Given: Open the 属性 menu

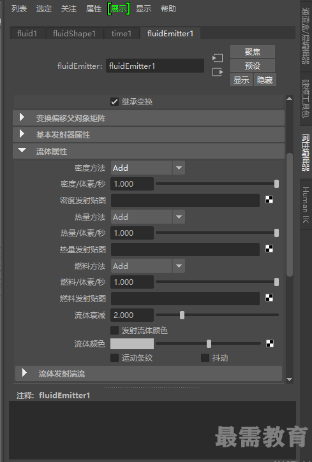Looking at the screenshot, I should pos(94,9).
